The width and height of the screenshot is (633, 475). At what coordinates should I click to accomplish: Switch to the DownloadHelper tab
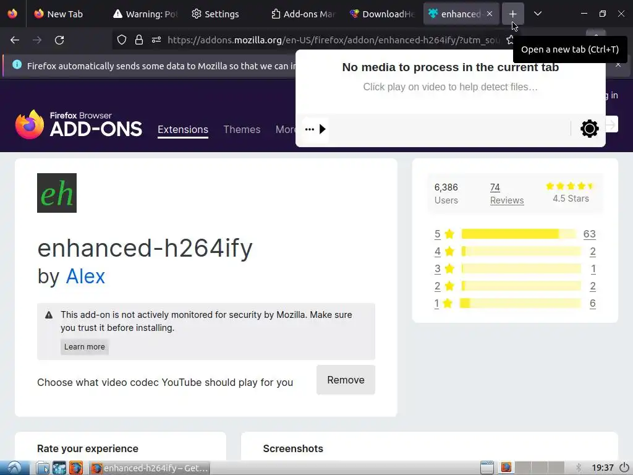(x=382, y=14)
